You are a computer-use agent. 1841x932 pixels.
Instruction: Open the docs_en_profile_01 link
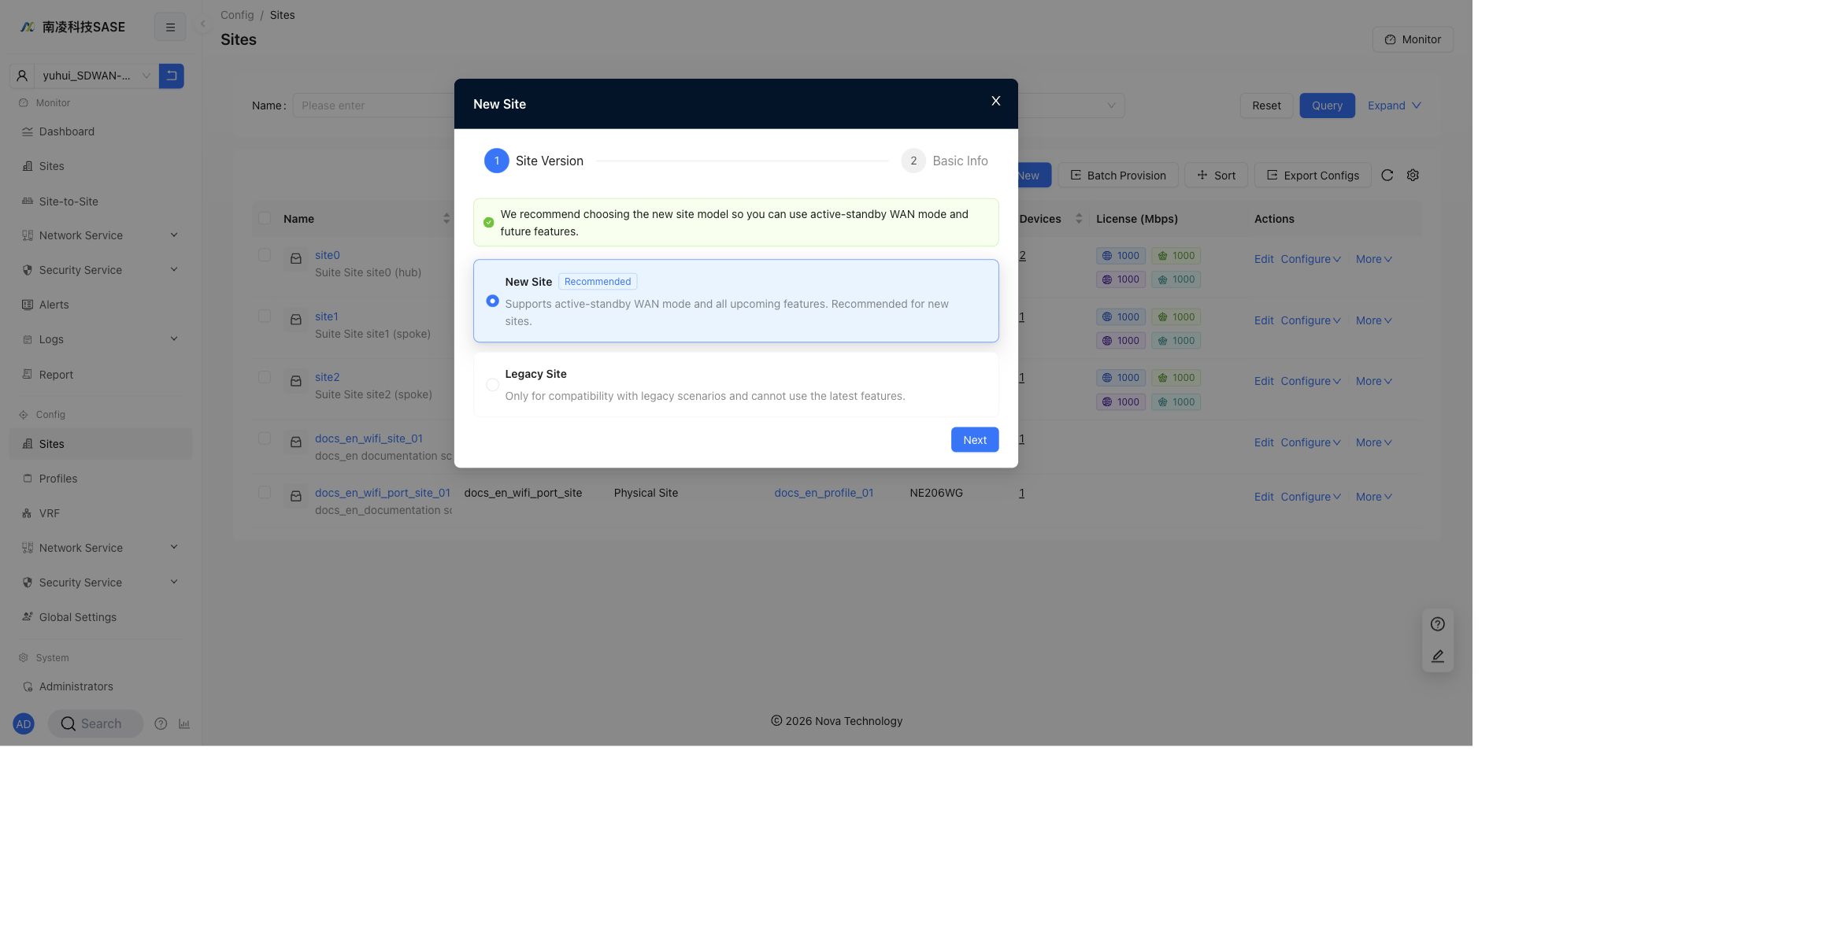point(824,493)
